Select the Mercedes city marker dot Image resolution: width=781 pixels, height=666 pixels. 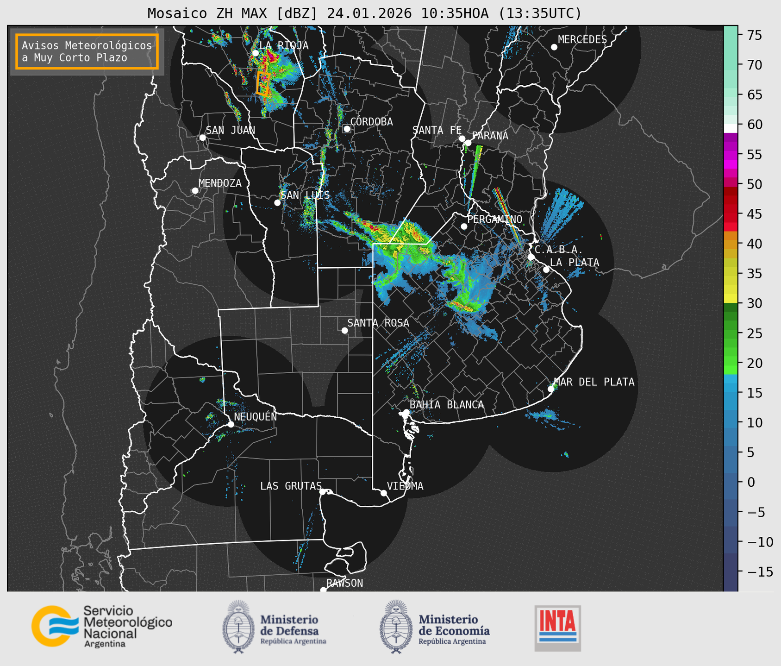coord(554,47)
